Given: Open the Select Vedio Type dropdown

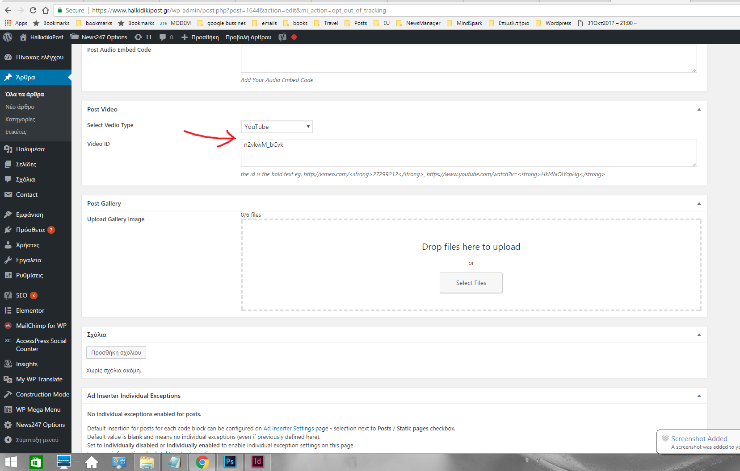Looking at the screenshot, I should tap(277, 127).
